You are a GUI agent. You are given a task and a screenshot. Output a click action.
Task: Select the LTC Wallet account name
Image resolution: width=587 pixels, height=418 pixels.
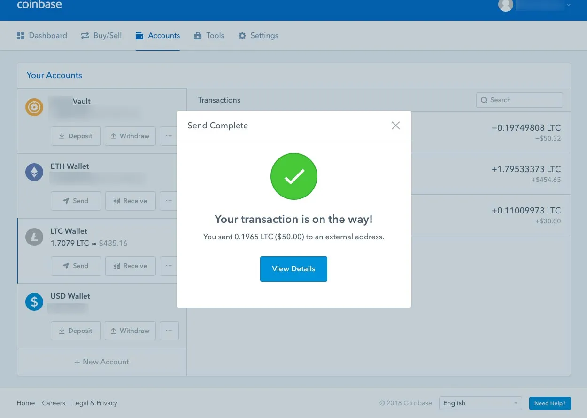[x=69, y=231]
